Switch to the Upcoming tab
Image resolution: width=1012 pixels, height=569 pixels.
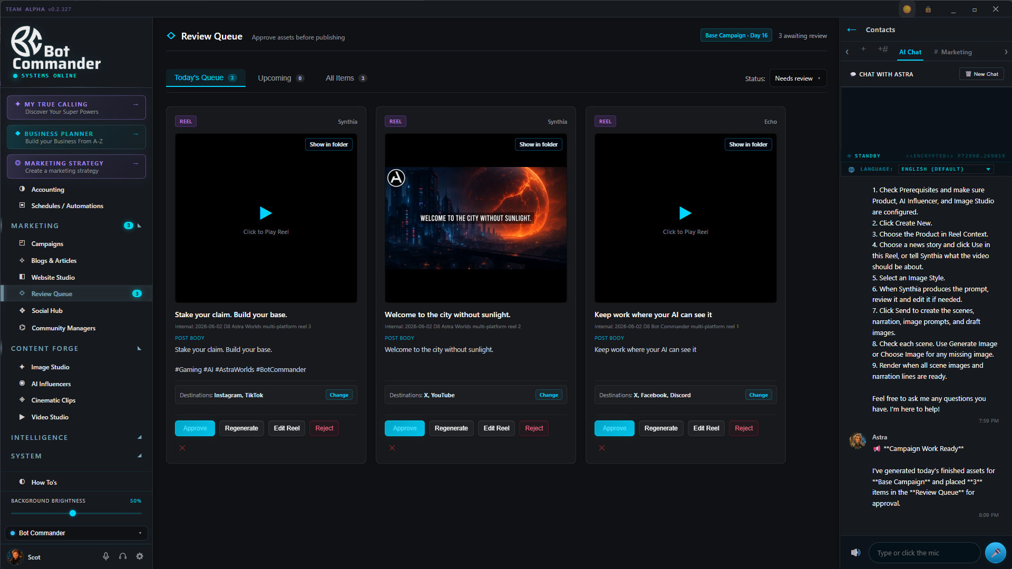tap(281, 78)
